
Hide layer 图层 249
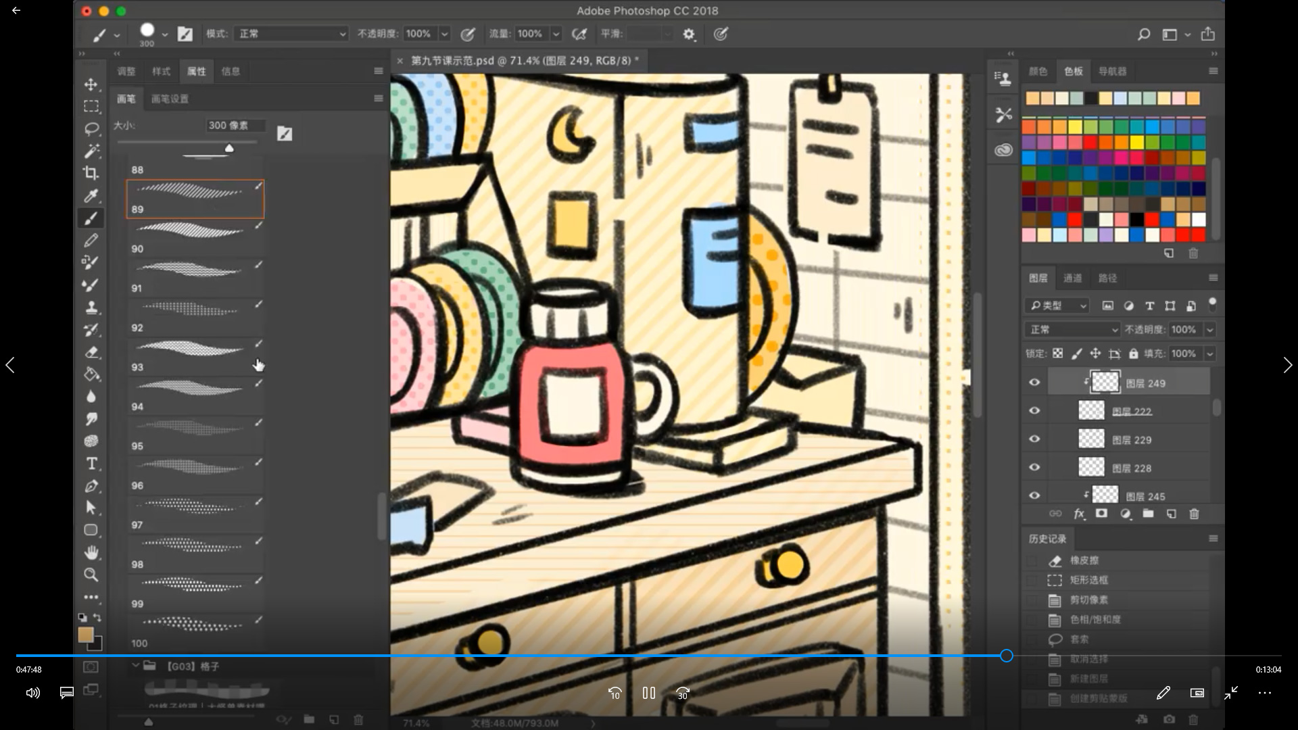[1034, 383]
